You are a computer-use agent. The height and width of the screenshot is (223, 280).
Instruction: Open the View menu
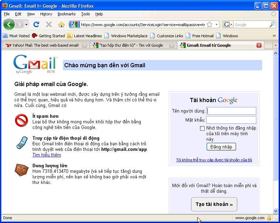[31, 14]
